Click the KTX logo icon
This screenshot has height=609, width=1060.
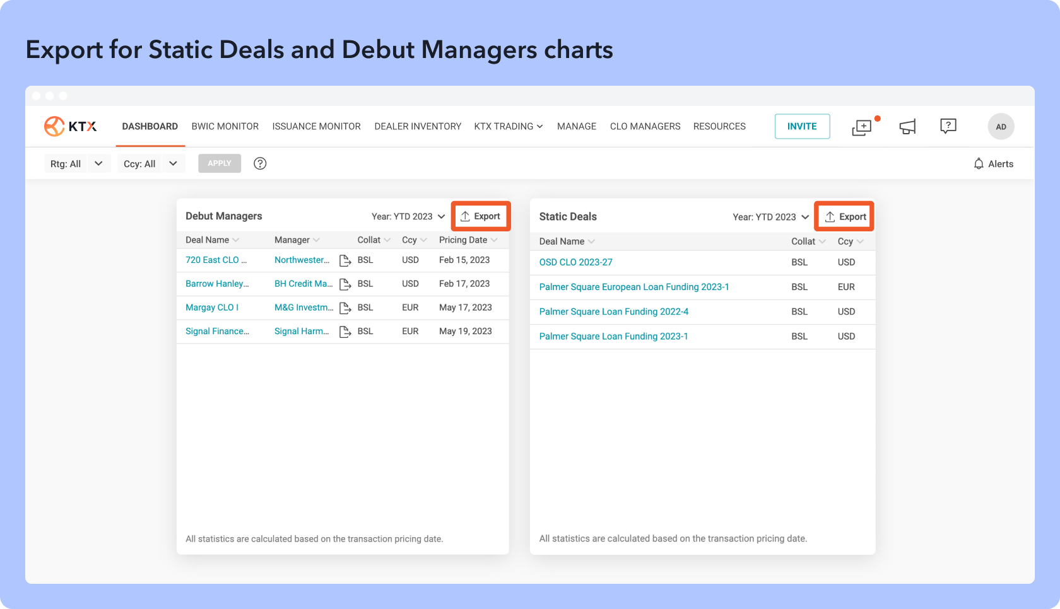click(55, 126)
